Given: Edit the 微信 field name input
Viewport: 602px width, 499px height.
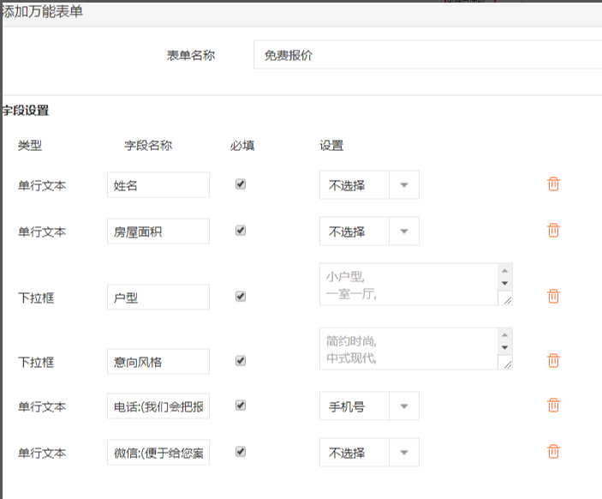Looking at the screenshot, I should click(158, 452).
